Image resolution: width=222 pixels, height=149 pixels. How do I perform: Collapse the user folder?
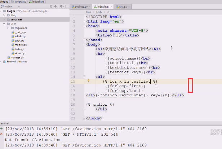point(4,24)
